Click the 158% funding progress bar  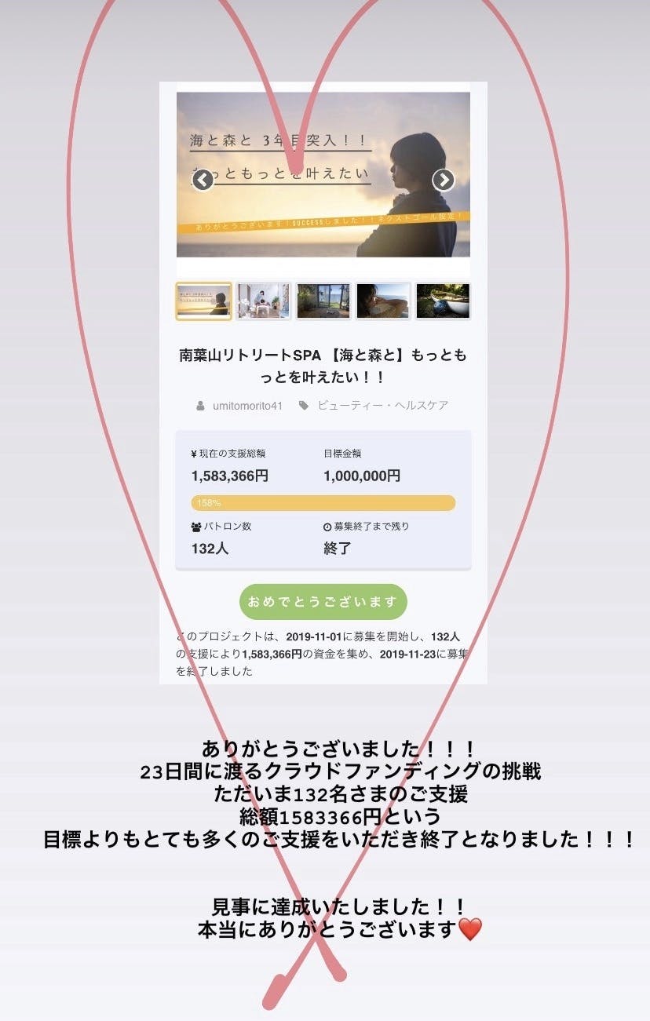point(323,503)
